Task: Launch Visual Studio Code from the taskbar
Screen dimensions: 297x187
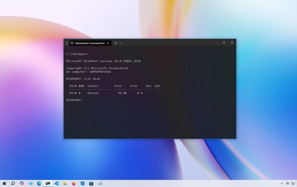Action: tap(57, 183)
